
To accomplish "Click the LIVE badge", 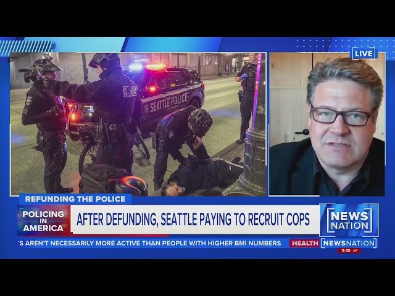I will (364, 54).
